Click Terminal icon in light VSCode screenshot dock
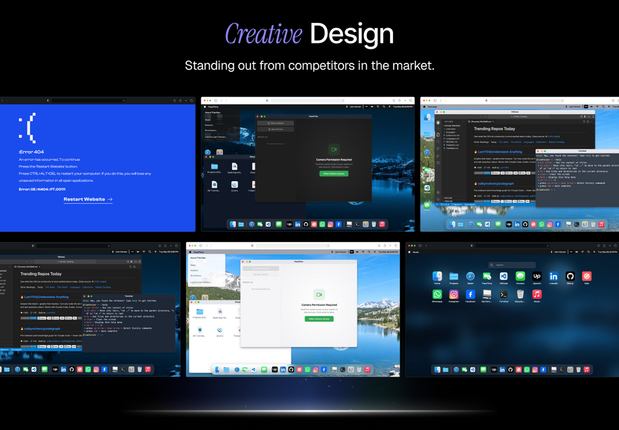Screen dimensions: 619x430 (x=577, y=224)
